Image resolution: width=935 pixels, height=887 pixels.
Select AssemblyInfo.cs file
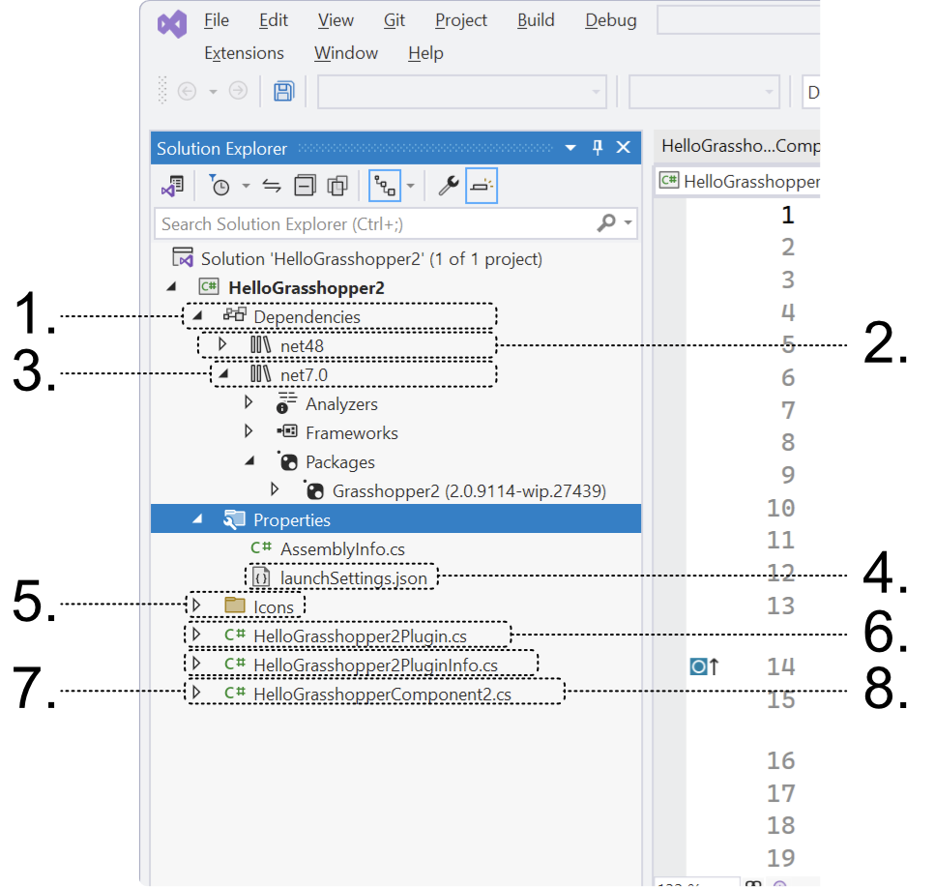pyautogui.click(x=342, y=548)
